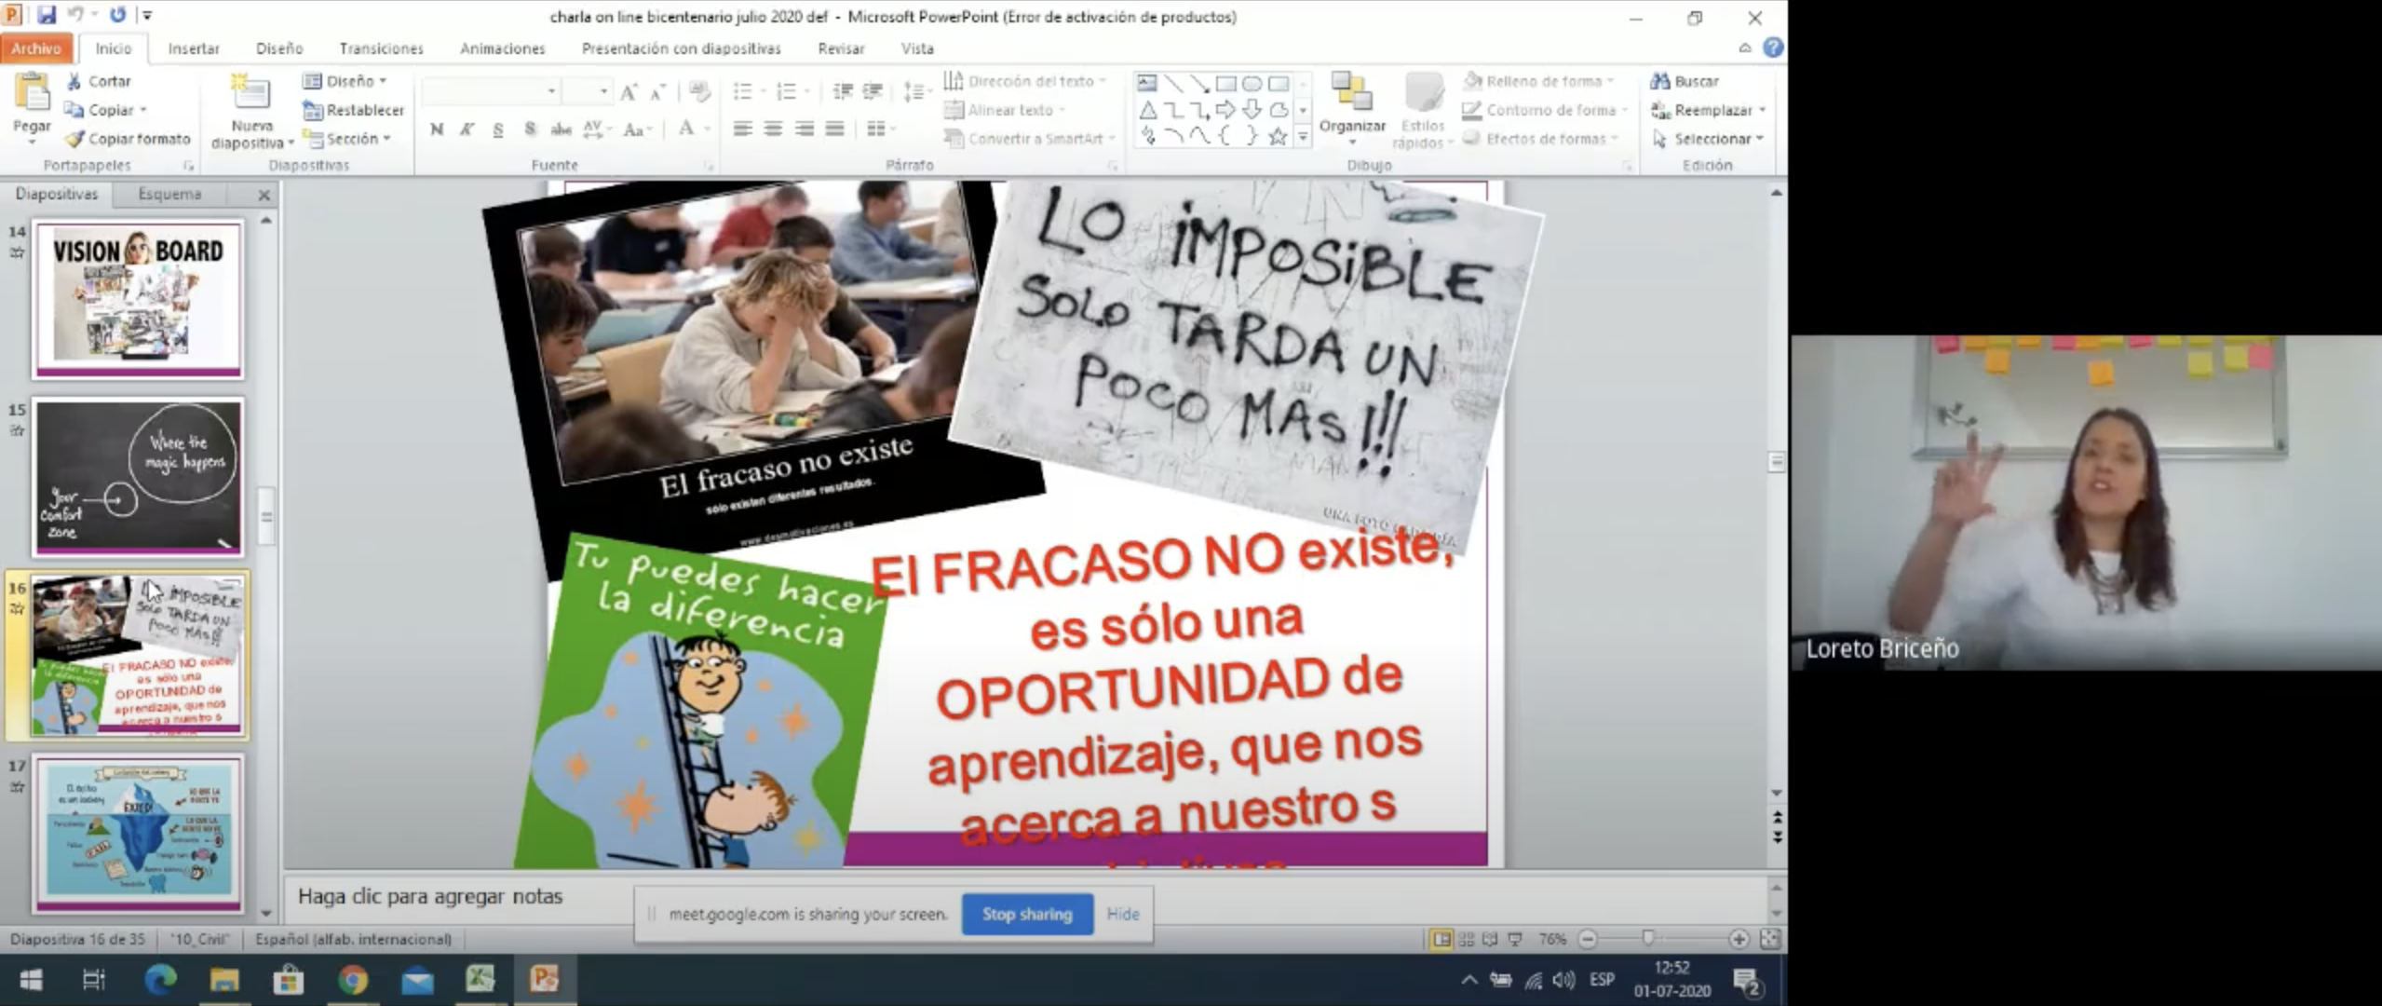Switch to the Esquema pane tab
2382x1006 pixels.
pyautogui.click(x=169, y=194)
